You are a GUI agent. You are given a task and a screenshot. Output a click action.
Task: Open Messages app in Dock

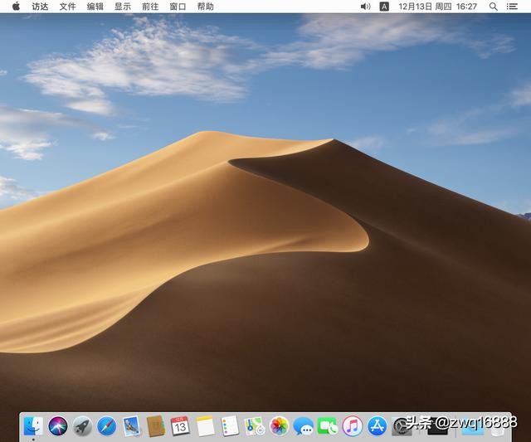304,426
